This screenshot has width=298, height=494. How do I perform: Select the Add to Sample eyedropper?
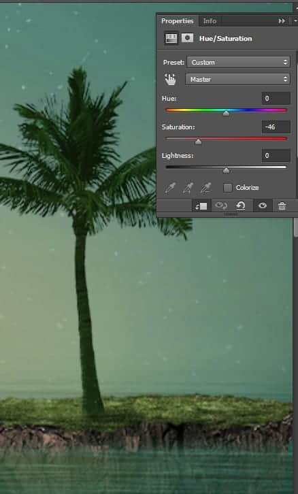click(188, 188)
